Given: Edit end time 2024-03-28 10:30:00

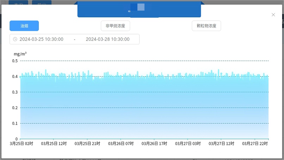Looking at the screenshot, I should click(107, 39).
